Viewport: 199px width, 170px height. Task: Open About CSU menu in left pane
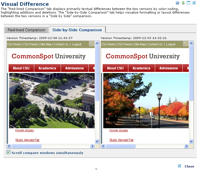coord(21,68)
